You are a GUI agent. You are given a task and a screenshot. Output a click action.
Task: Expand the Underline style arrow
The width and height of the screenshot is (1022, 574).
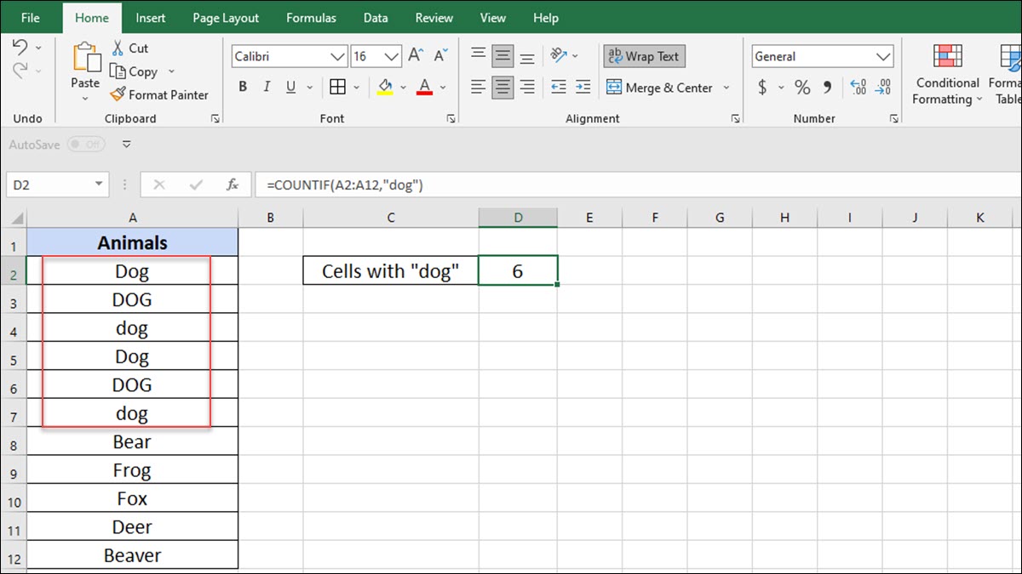308,87
